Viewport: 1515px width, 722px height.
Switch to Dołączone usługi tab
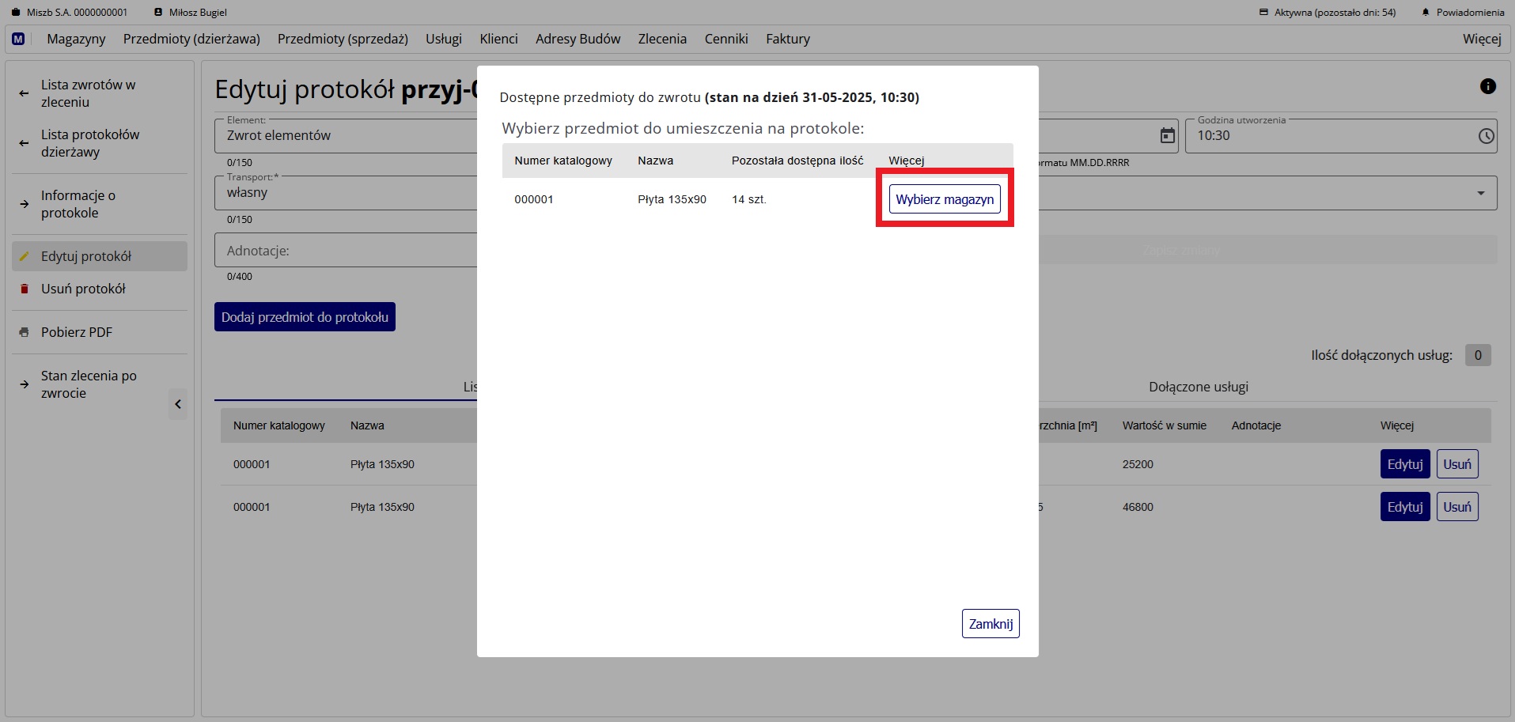[x=1198, y=387]
